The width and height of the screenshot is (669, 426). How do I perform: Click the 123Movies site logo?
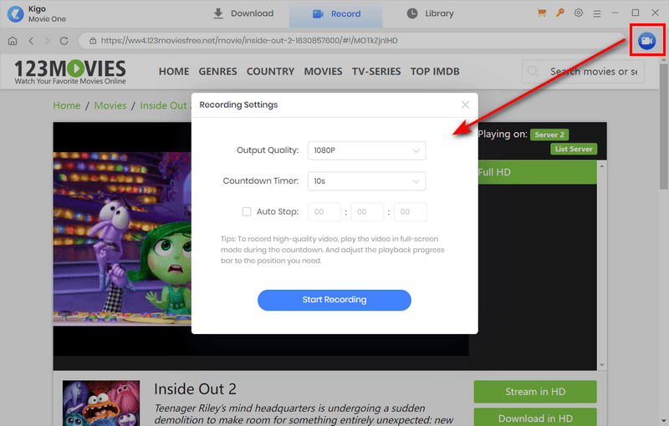(x=70, y=72)
